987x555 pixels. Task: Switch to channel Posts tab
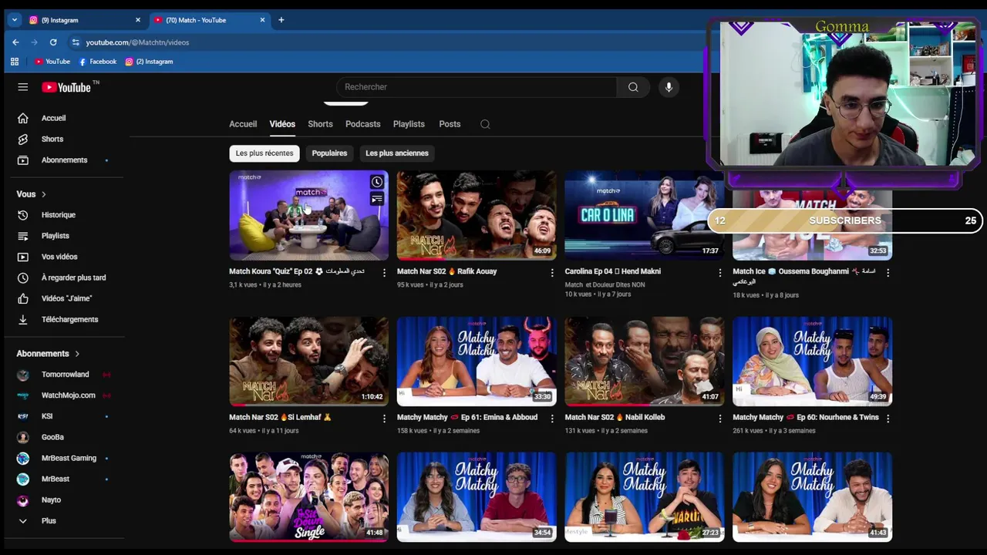tap(450, 124)
